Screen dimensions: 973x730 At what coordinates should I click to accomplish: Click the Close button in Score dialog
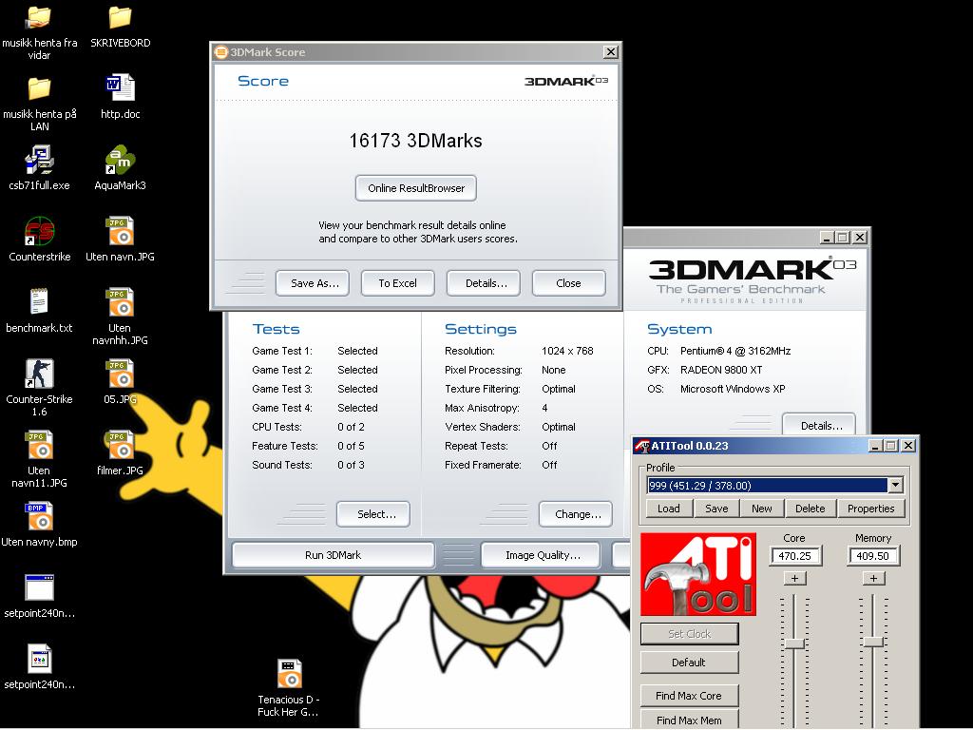[x=568, y=283]
